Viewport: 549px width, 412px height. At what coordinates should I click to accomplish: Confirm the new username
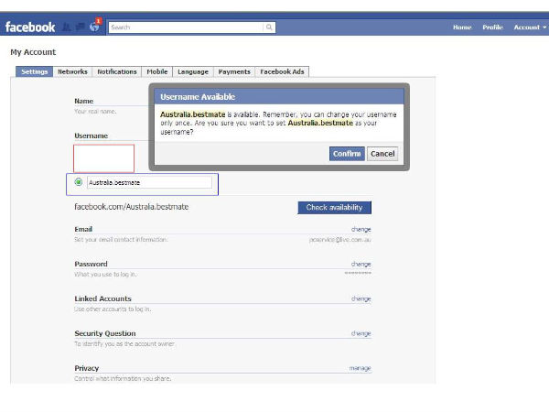click(347, 154)
